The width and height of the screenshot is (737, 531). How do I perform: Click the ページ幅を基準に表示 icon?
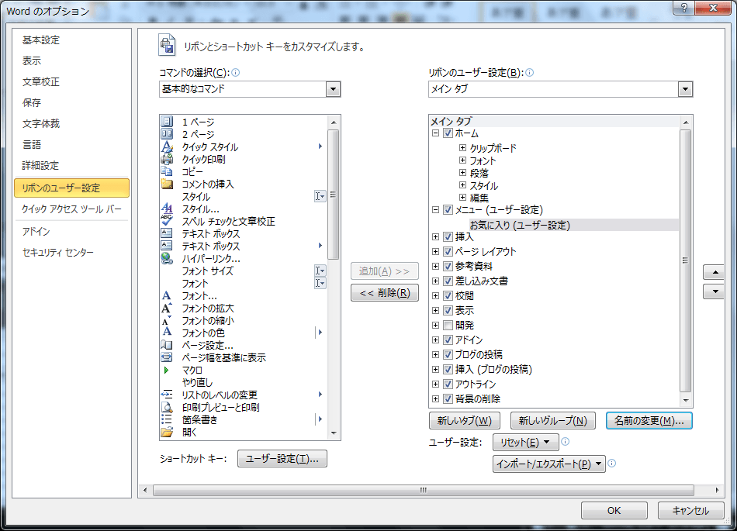pyautogui.click(x=167, y=357)
